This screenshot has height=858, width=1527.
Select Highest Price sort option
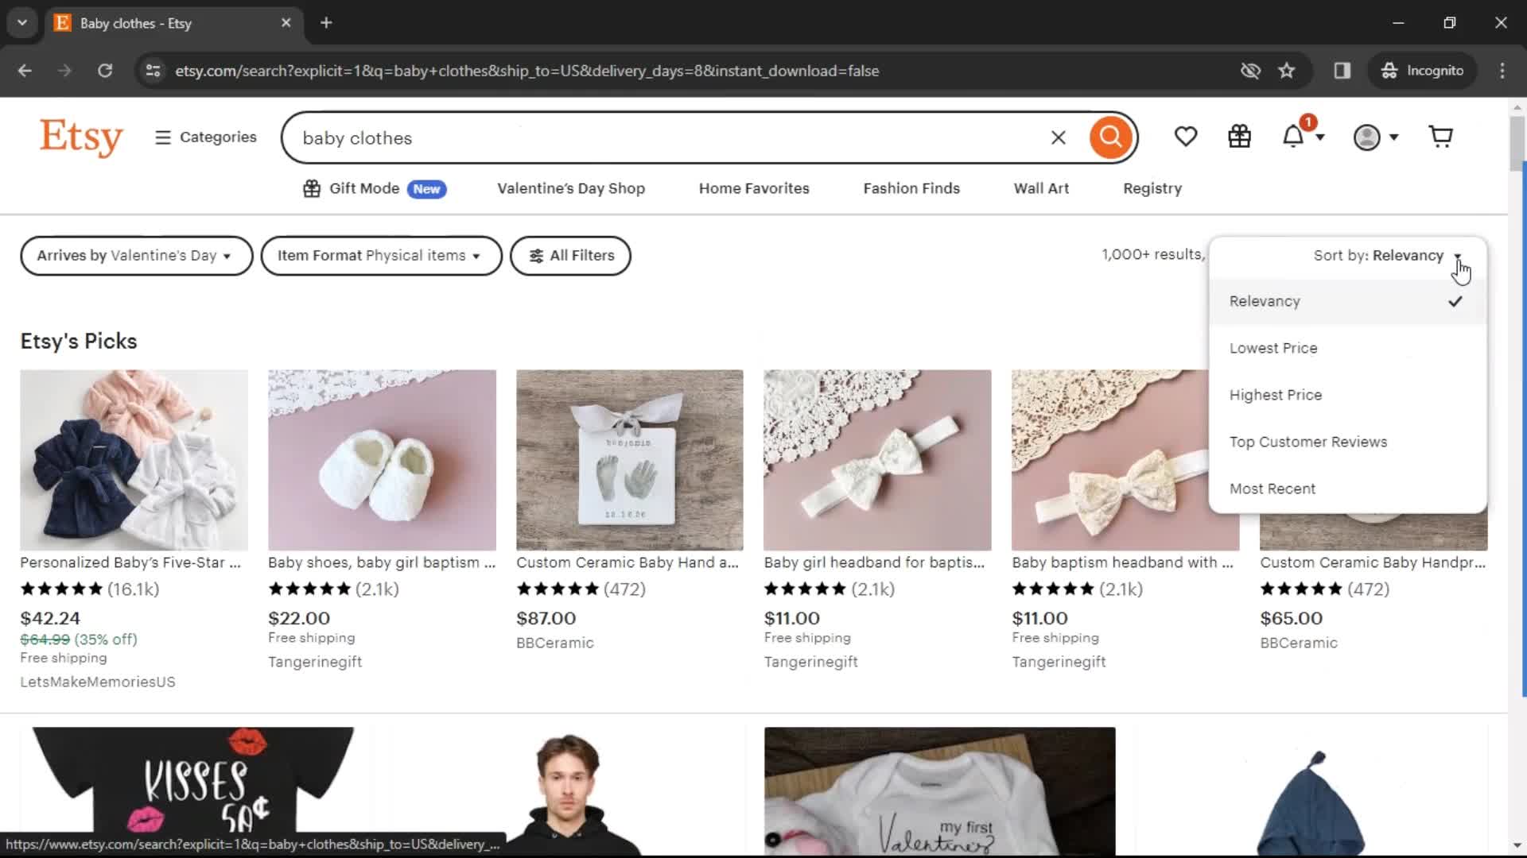pyautogui.click(x=1276, y=395)
